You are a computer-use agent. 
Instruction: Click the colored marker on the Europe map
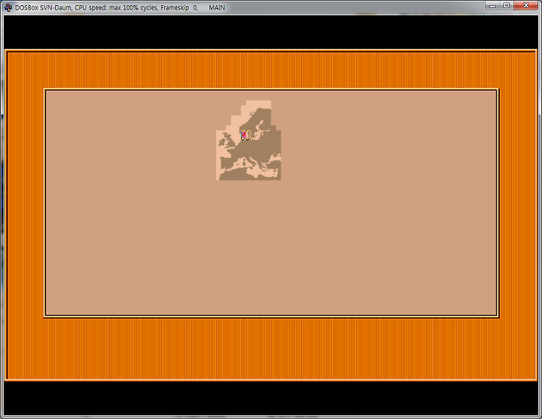[245, 135]
